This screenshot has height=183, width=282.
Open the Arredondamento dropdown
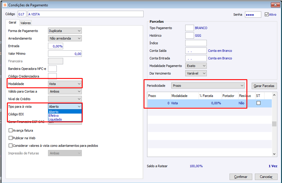click(x=65, y=38)
